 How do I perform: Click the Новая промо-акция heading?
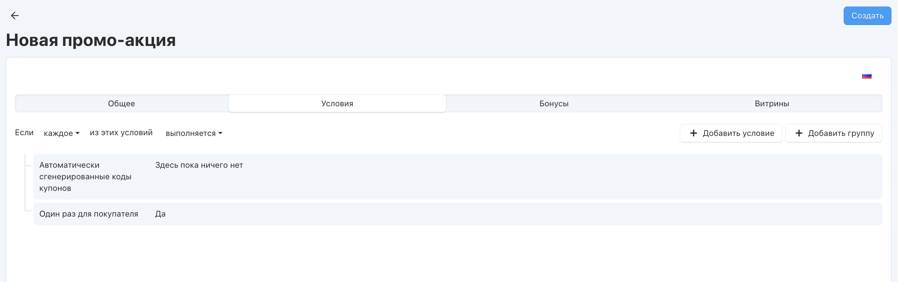point(91,40)
